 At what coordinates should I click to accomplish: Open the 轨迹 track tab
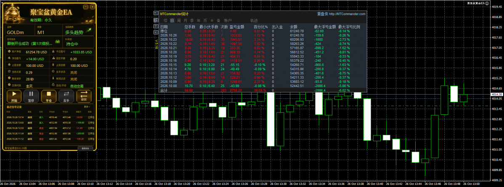[x=254, y=20]
